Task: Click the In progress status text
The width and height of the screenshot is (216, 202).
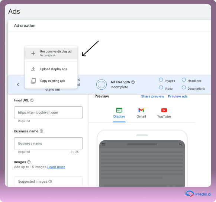Action: pos(48,55)
